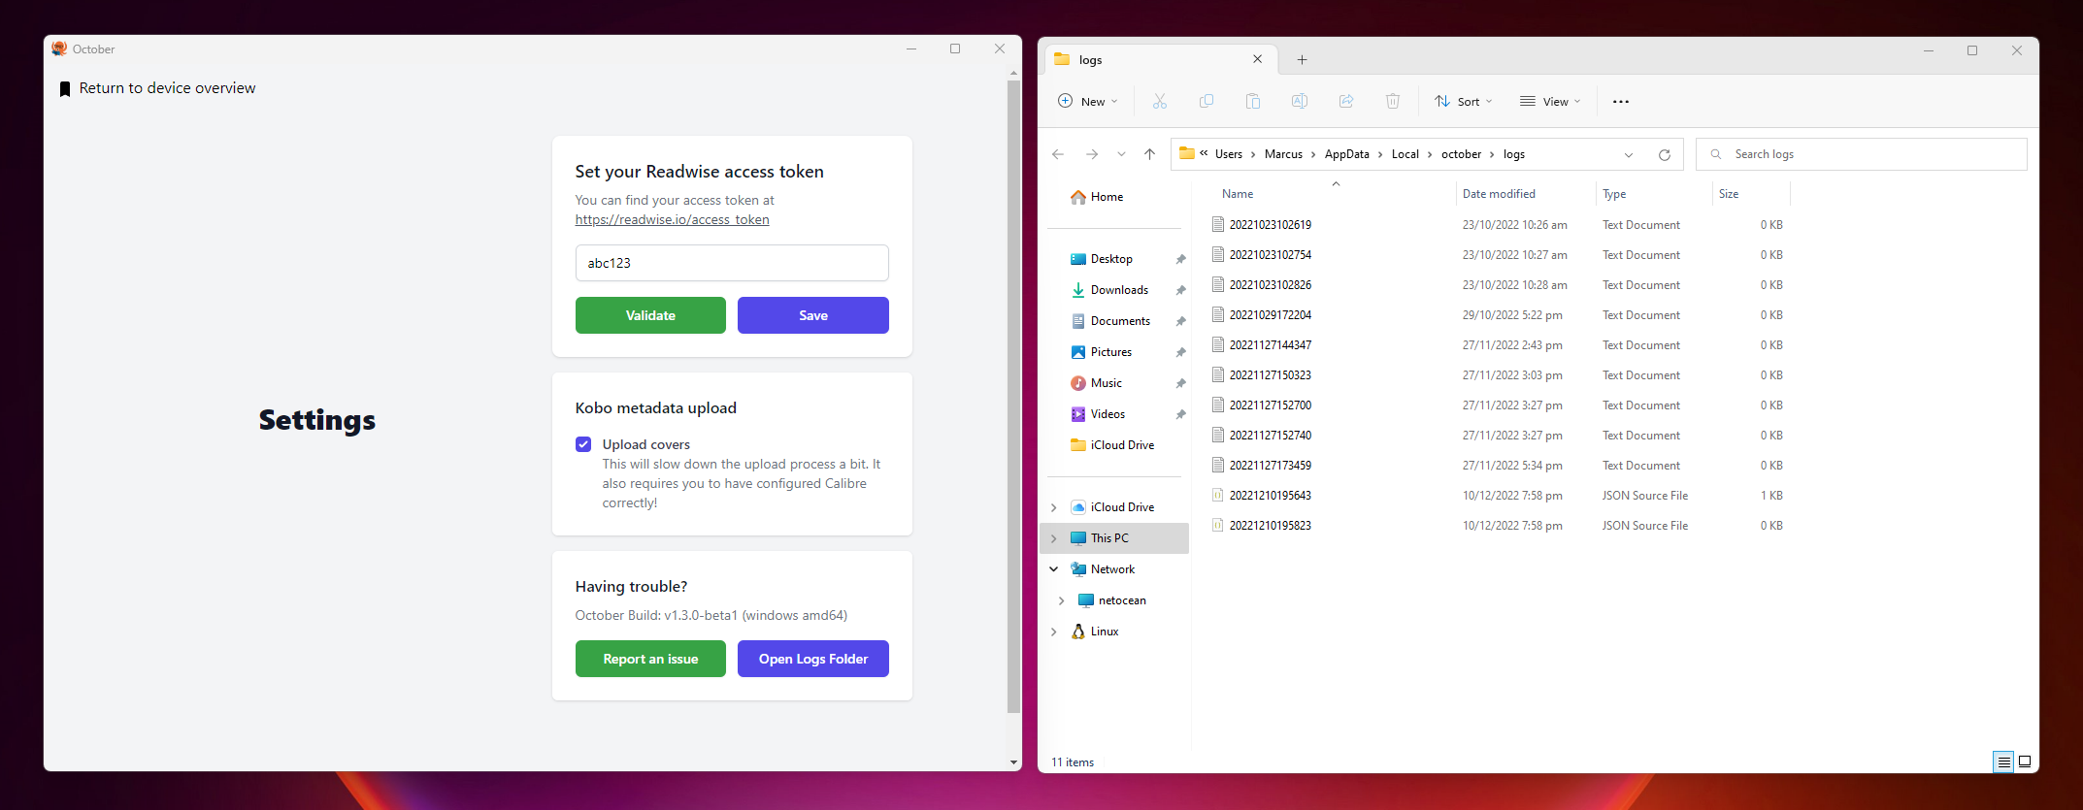
Task: Open Music in the navigation pane
Action: coord(1106,383)
